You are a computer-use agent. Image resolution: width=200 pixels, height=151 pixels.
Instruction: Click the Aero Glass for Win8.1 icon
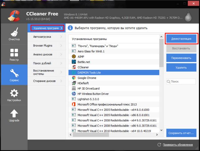[74, 51]
